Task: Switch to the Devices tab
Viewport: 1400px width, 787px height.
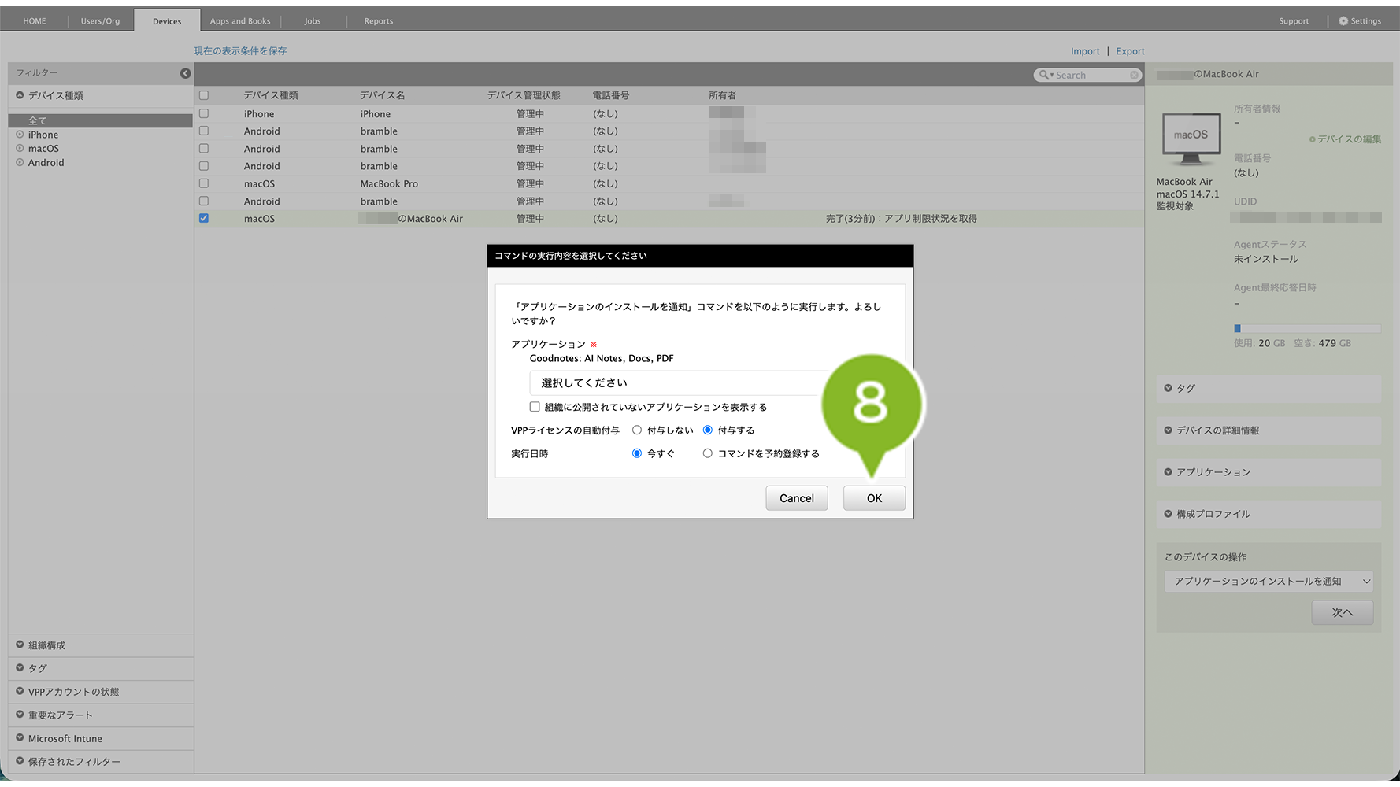Action: (x=167, y=21)
